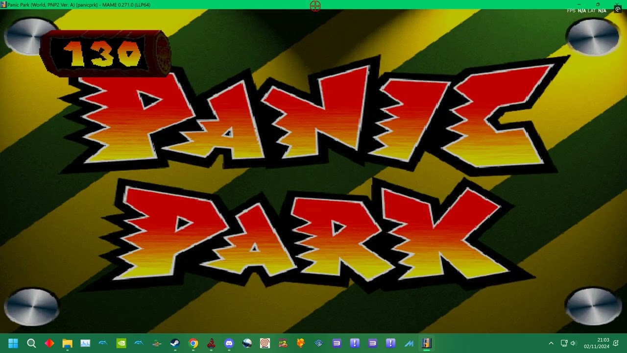The image size is (627, 353).
Task: Open the blue M-shaped taskbar icon
Action: pos(409,343)
